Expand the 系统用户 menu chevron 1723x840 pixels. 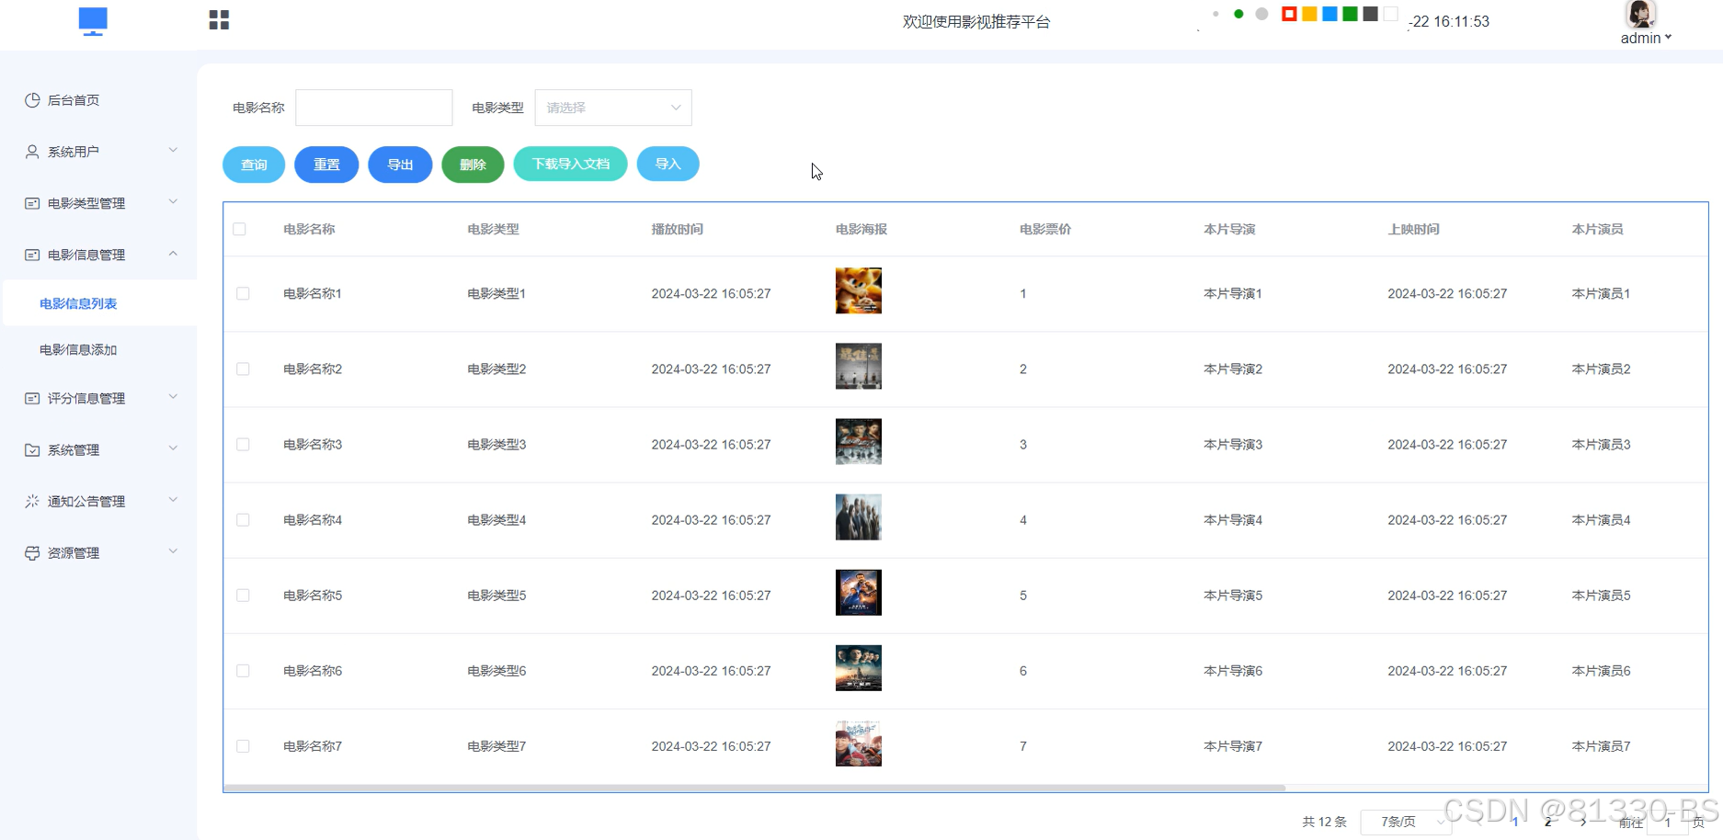click(x=173, y=151)
